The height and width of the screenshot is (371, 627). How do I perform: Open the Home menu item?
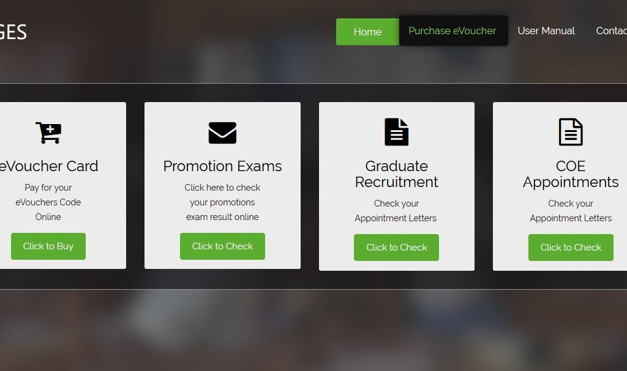[x=367, y=32]
